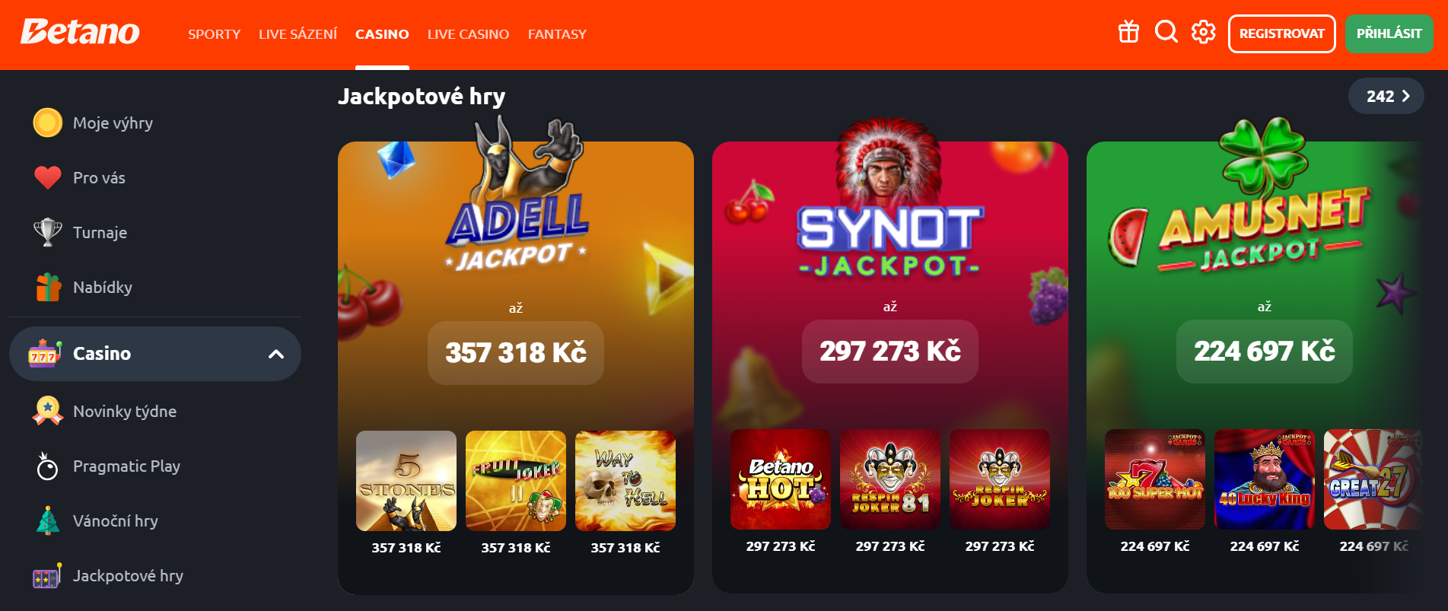Open the gift promotions icon in header

[x=1128, y=33]
